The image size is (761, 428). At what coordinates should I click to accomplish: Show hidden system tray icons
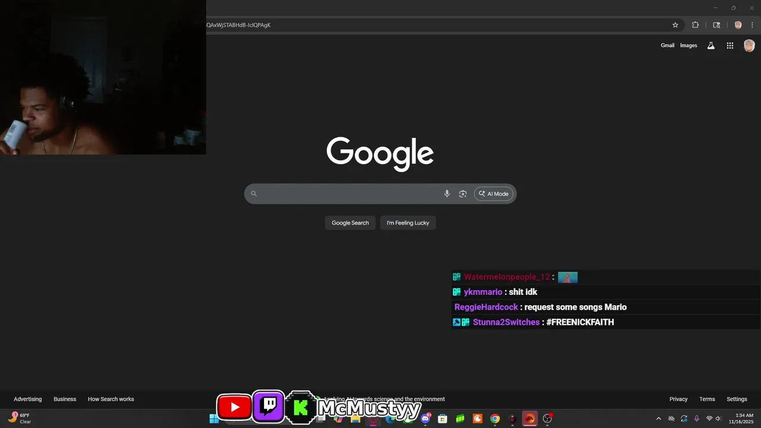658,418
